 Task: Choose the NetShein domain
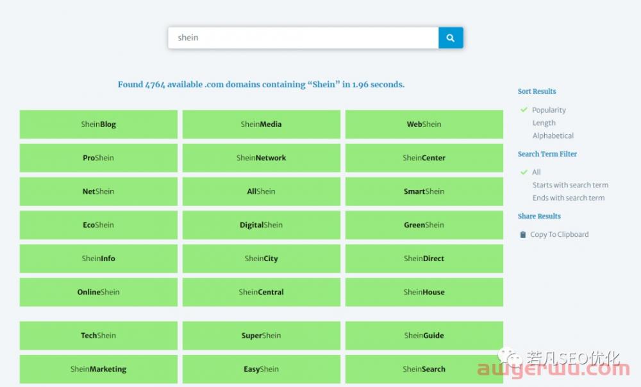coord(99,191)
